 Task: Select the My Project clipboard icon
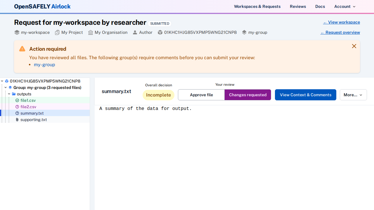pyautogui.click(x=57, y=32)
